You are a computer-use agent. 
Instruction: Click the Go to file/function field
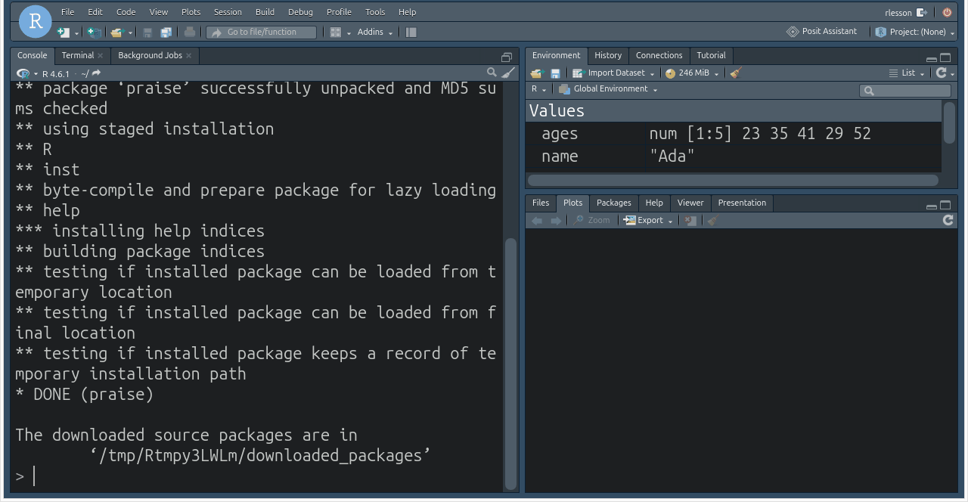tap(262, 33)
